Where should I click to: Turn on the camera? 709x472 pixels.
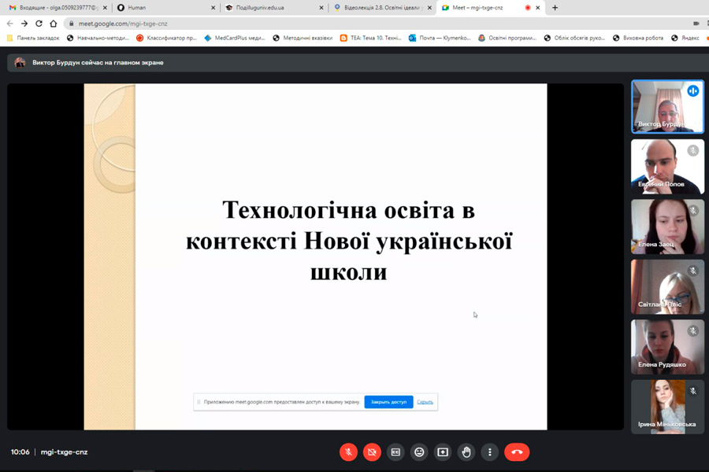coord(372,452)
